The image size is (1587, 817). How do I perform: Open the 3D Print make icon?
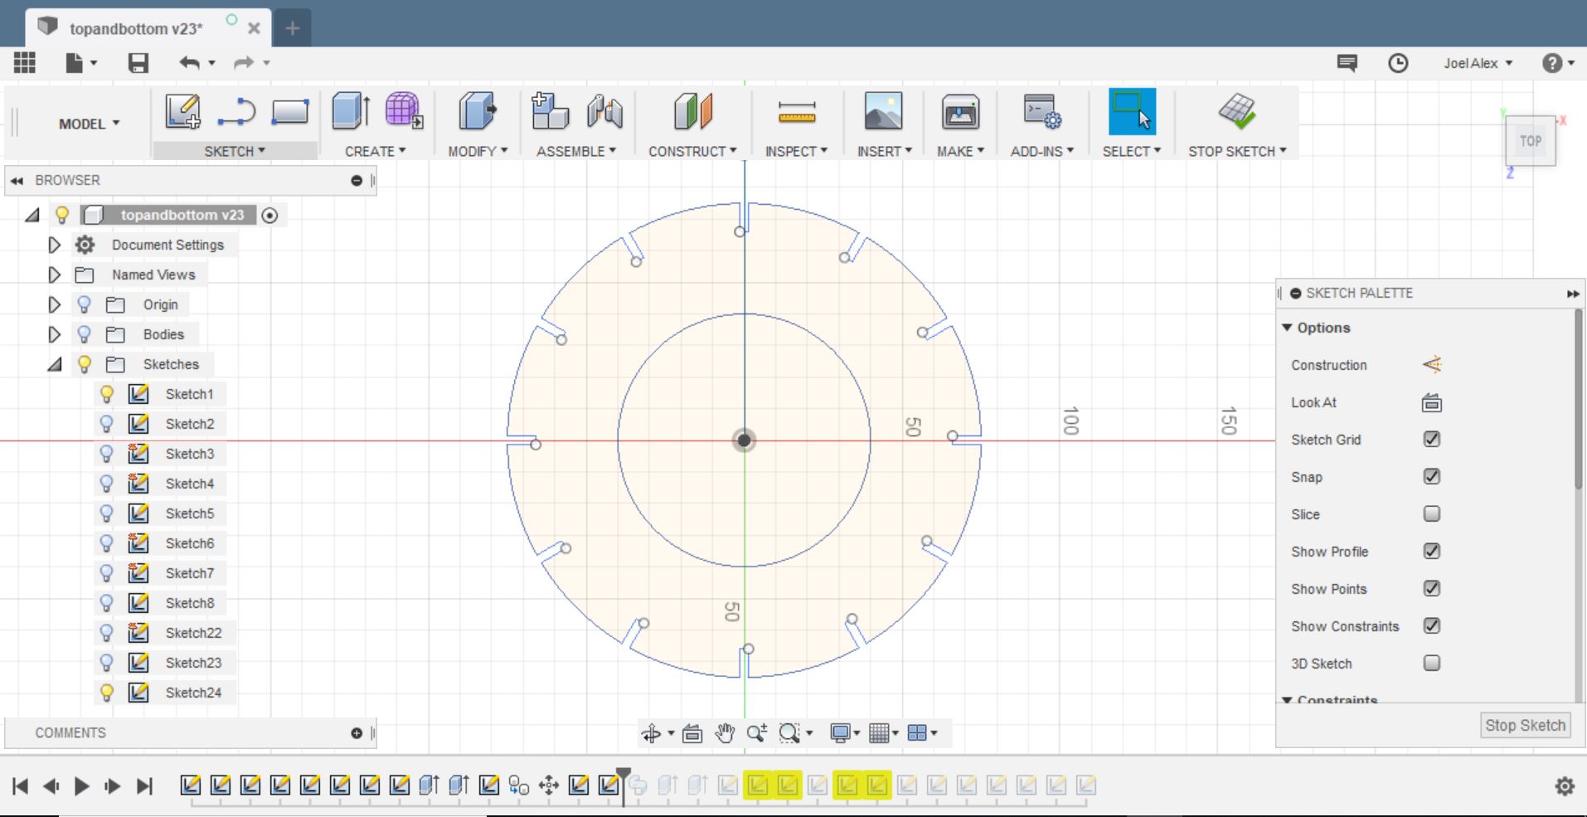point(960,111)
